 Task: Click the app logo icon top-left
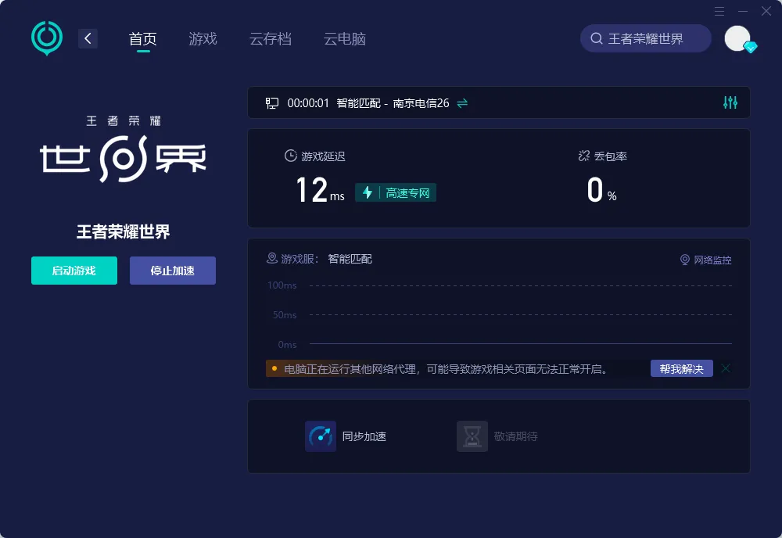[46, 38]
